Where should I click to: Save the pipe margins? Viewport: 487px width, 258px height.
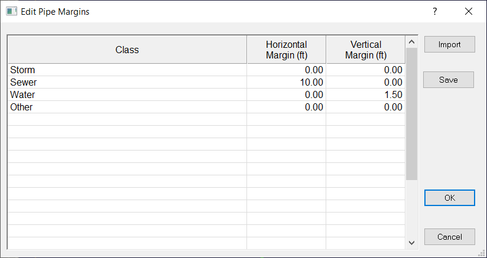[449, 80]
